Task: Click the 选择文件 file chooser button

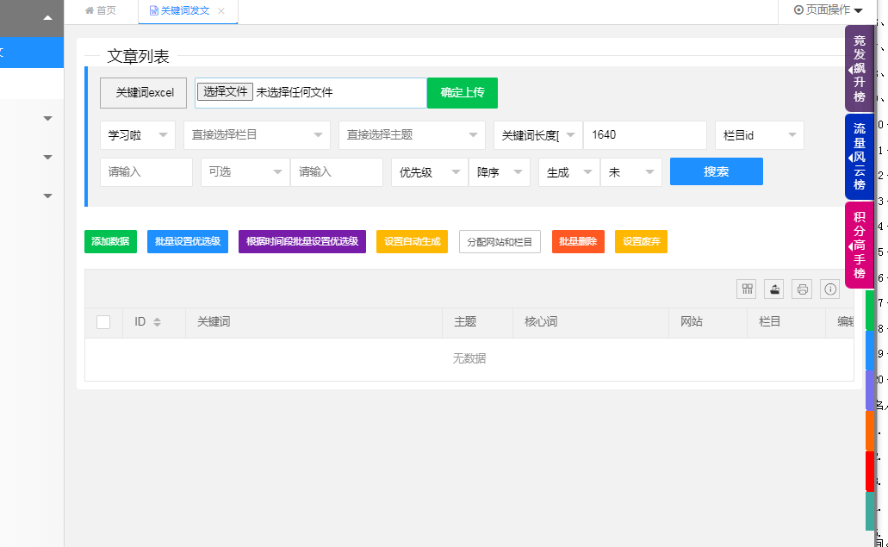Action: point(226,91)
